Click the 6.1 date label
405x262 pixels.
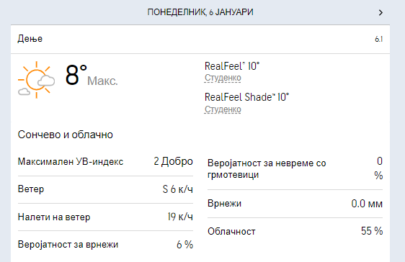[378, 39]
